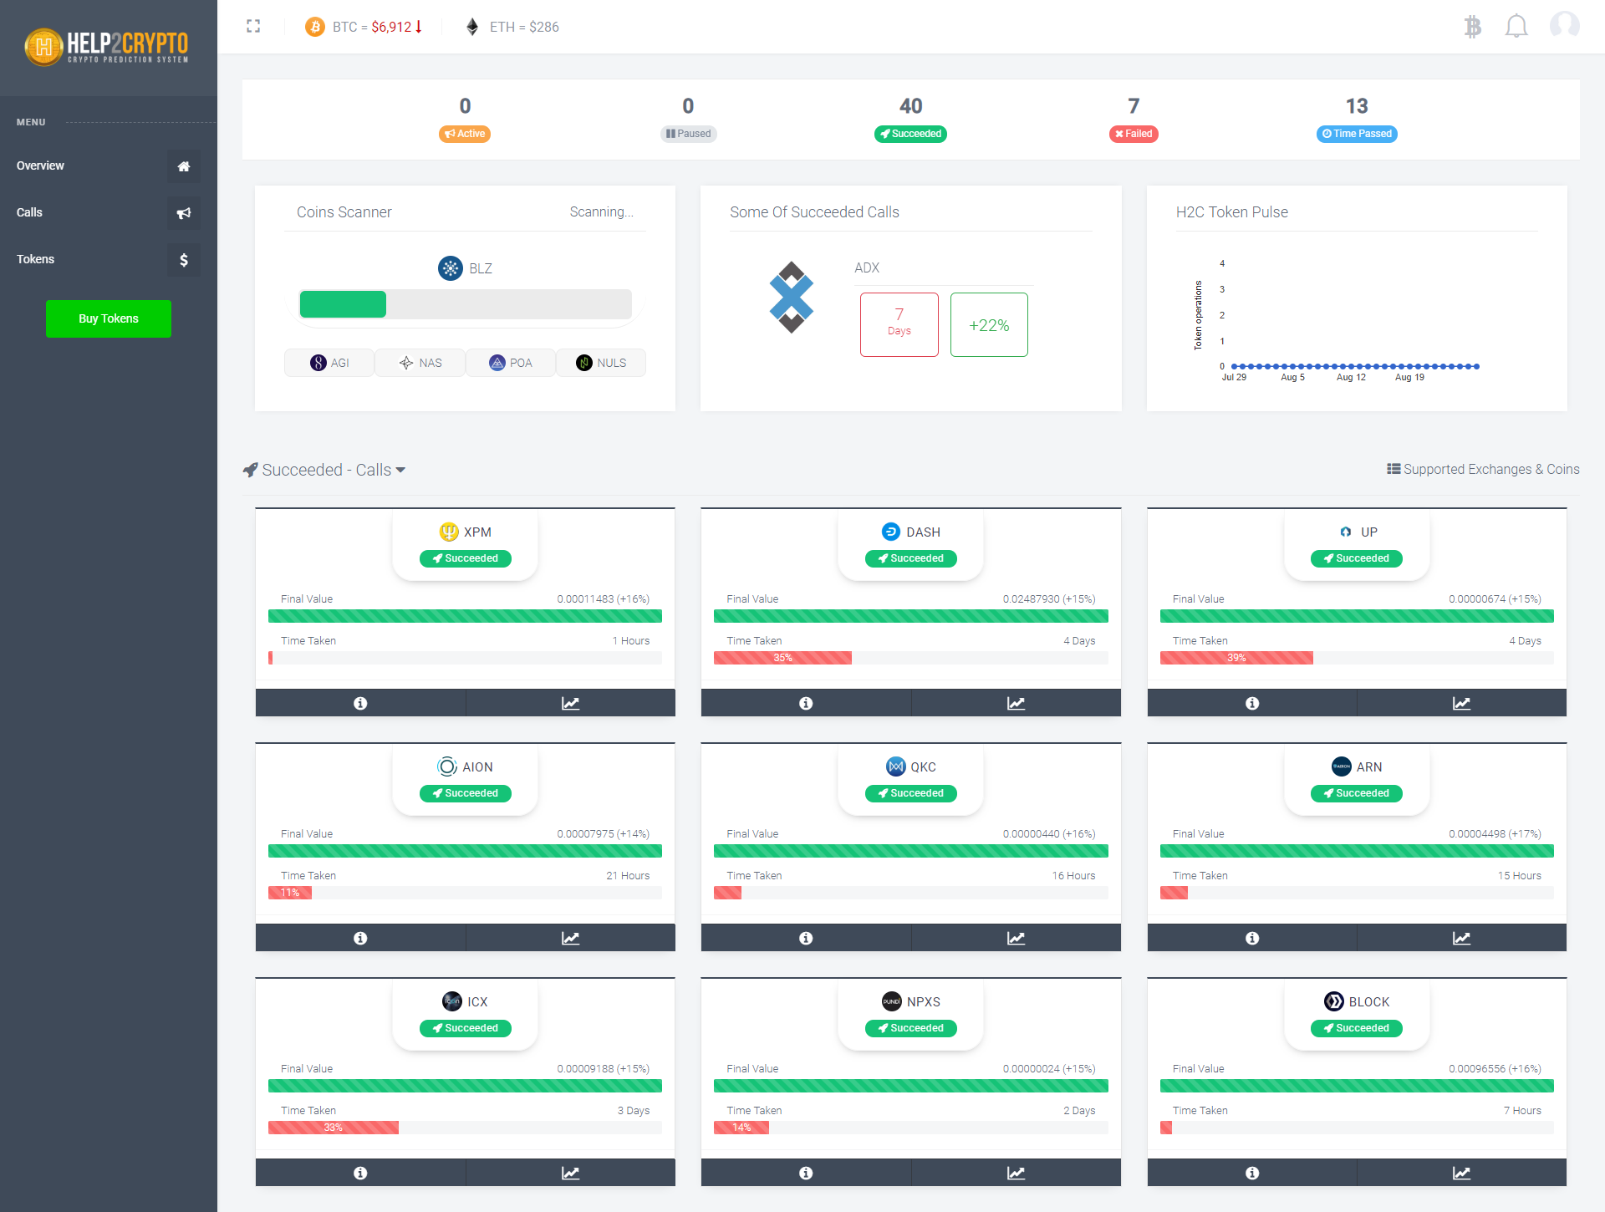Open info icon on ARN card
Image resolution: width=1605 pixels, height=1212 pixels.
click(x=1252, y=938)
